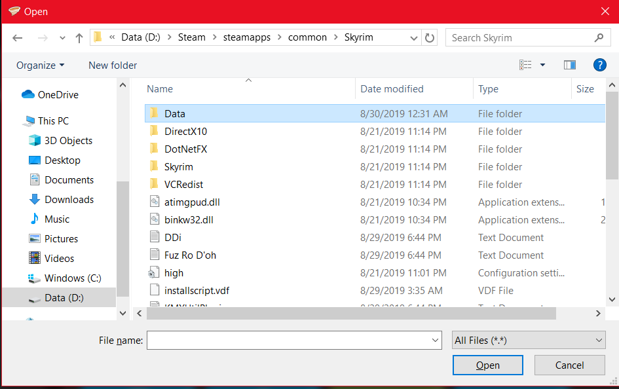Select installscript.vdf file icon

click(155, 290)
